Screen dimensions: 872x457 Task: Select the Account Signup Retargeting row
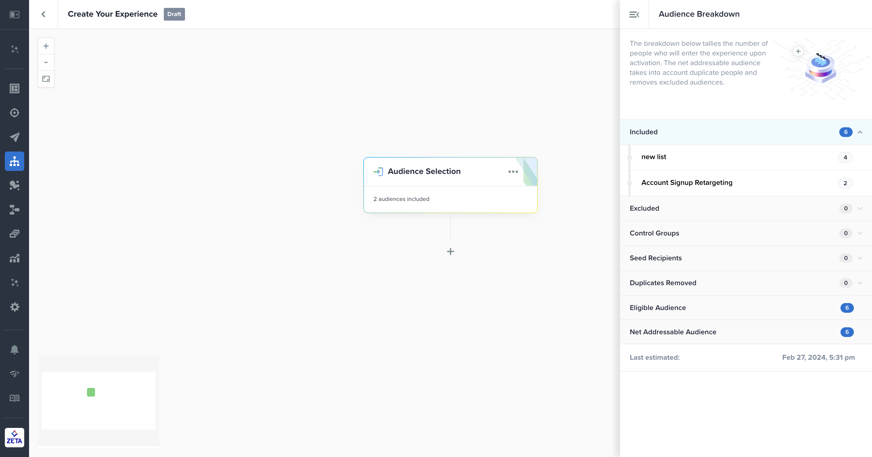[x=686, y=183]
